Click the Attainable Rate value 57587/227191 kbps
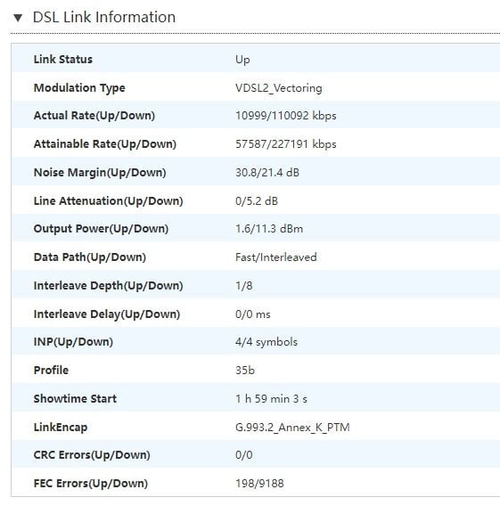500x522 pixels. 286,144
